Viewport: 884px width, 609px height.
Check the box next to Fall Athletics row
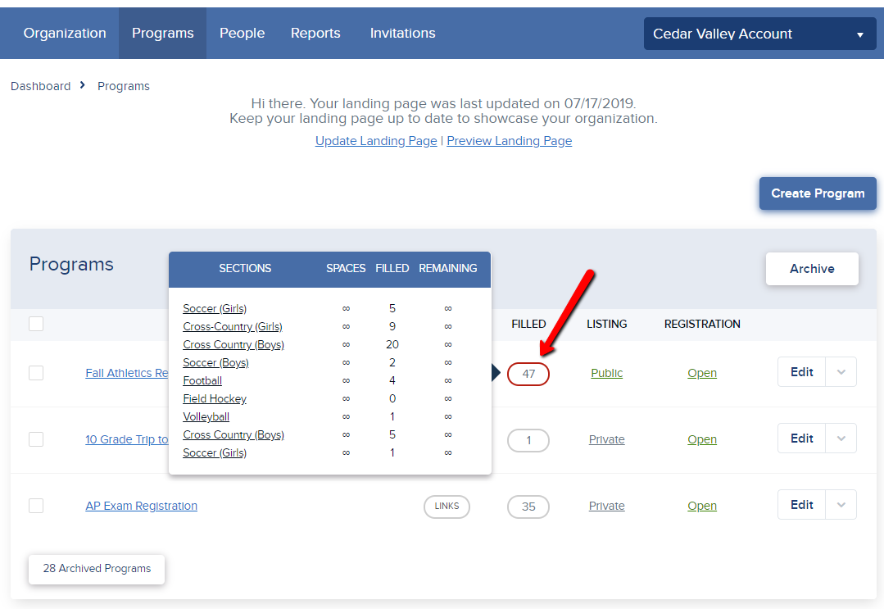pyautogui.click(x=36, y=373)
